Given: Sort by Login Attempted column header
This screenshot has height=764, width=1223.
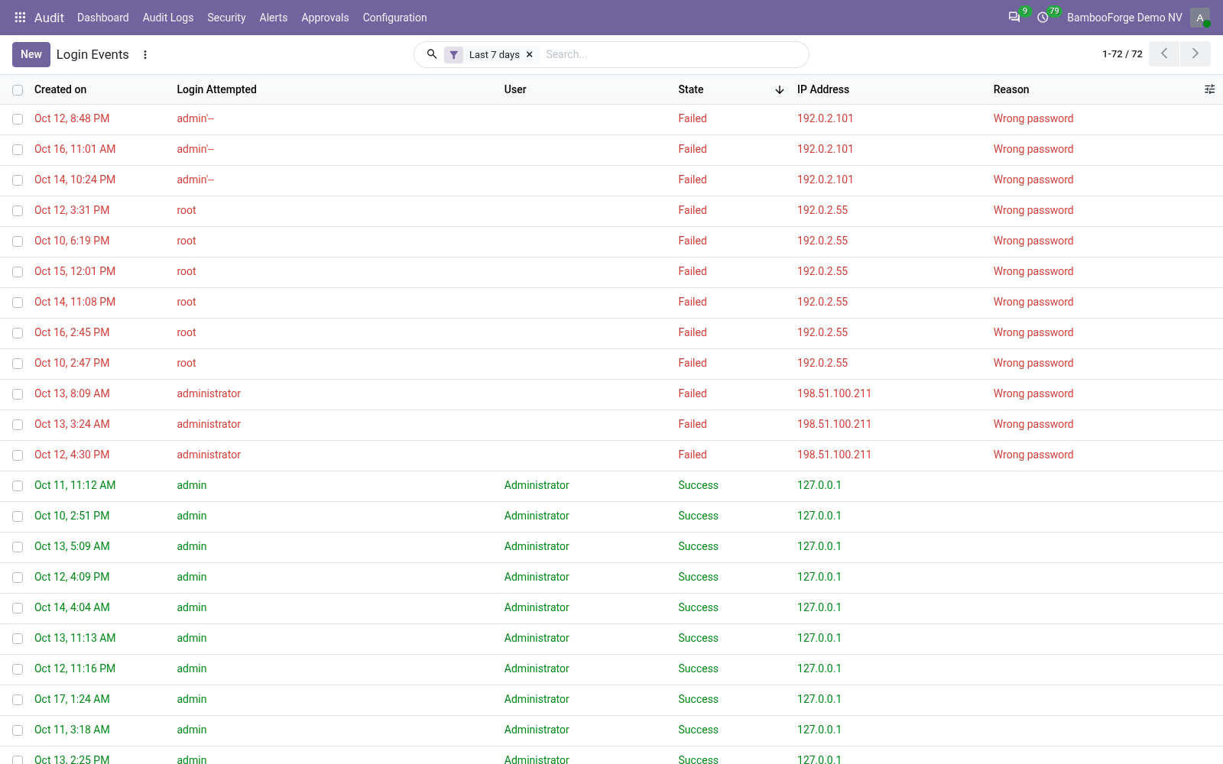Looking at the screenshot, I should pos(216,89).
